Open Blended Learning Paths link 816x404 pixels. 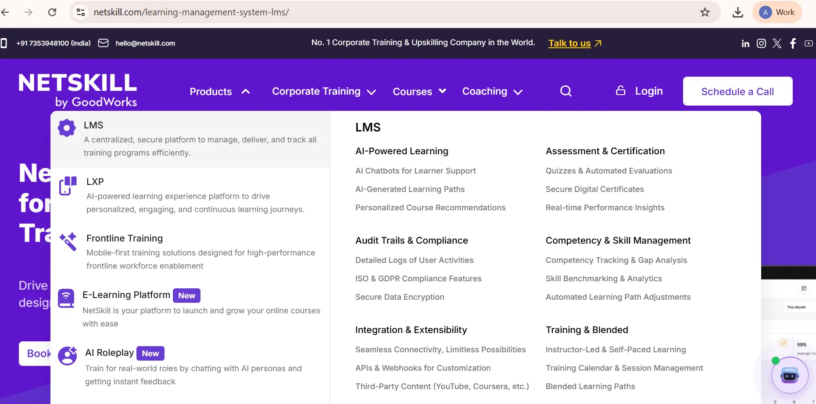pos(590,386)
